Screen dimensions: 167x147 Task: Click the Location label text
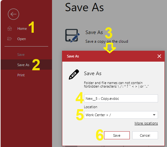91,107
